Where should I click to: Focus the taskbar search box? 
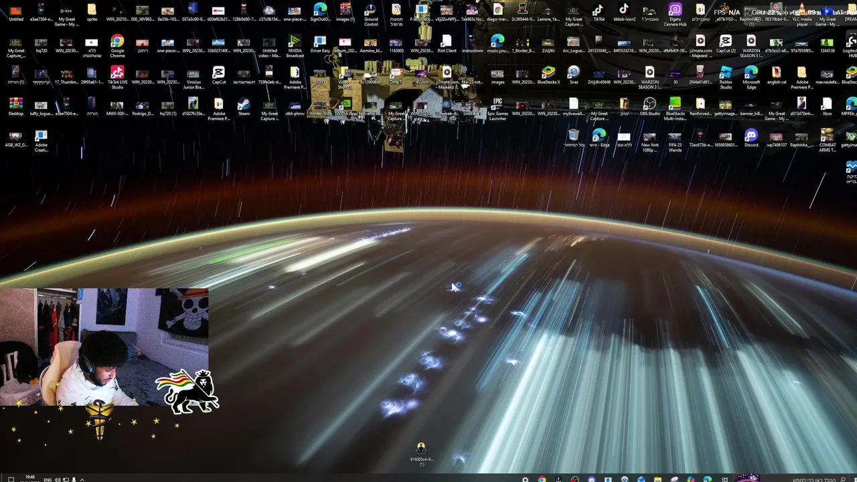(803, 479)
